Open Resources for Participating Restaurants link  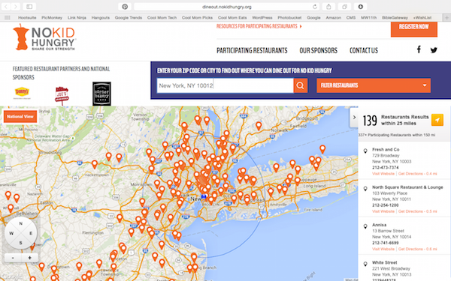[259, 26]
